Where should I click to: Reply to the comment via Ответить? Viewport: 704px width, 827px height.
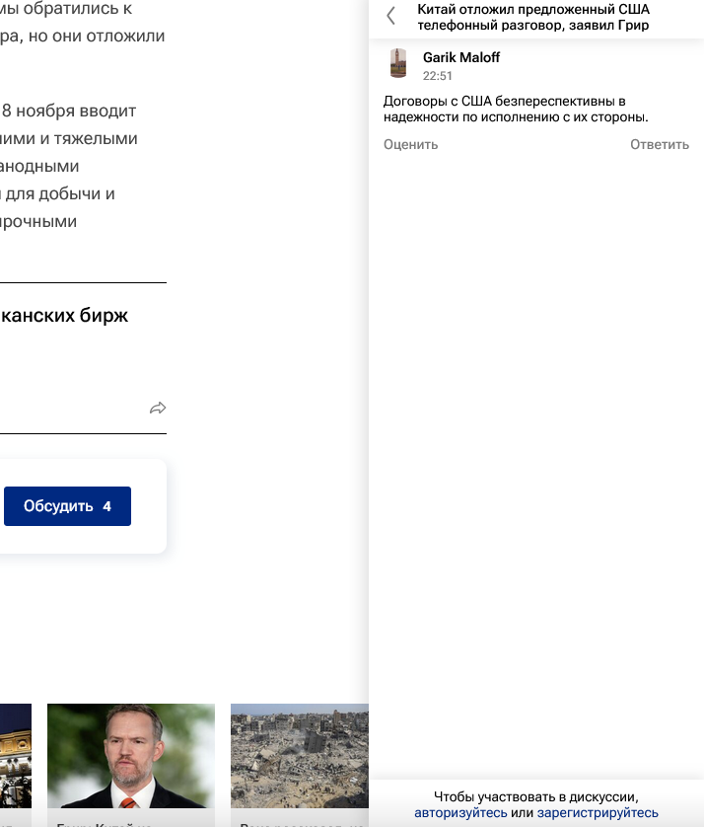point(660,144)
